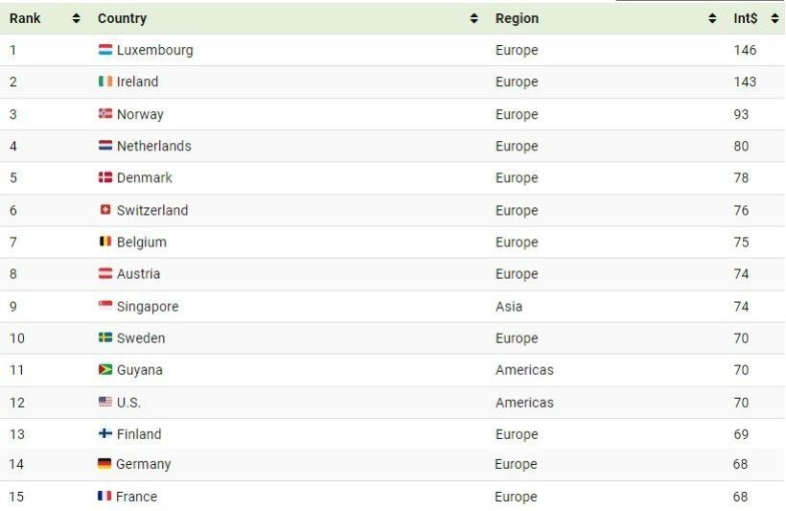This screenshot has height=511, width=786.
Task: Click the France flag icon
Action: click(105, 496)
